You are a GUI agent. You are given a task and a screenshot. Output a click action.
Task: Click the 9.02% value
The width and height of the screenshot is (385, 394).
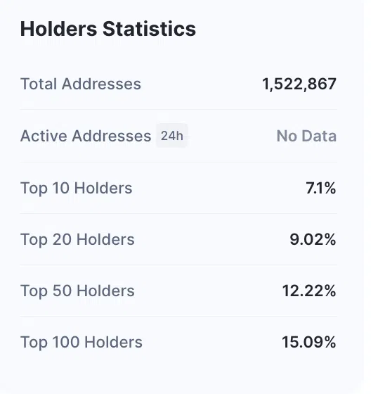point(313,239)
